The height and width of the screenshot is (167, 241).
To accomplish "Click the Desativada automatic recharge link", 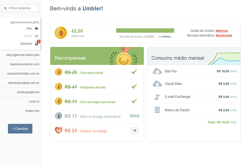I will pos(224,35).
